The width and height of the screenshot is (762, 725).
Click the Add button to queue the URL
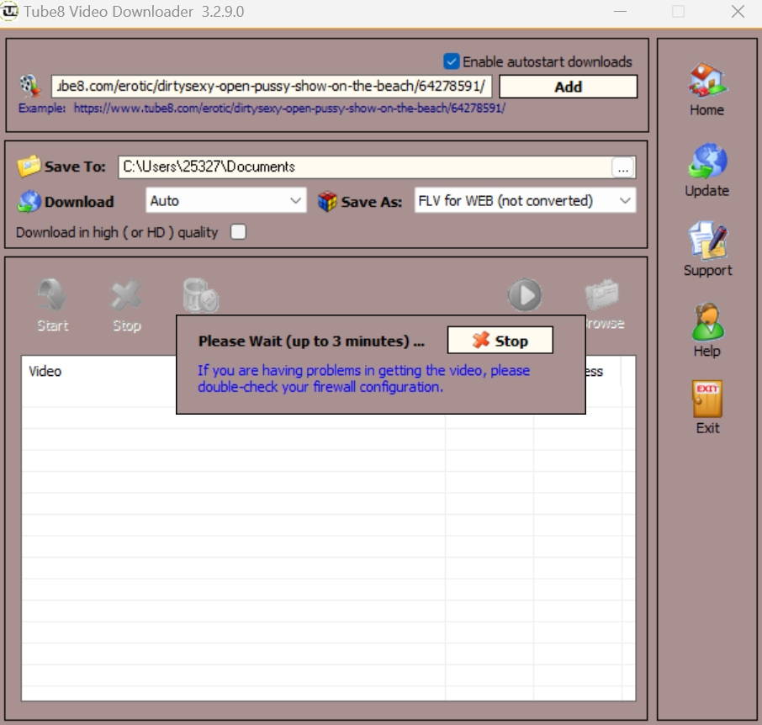click(x=568, y=87)
